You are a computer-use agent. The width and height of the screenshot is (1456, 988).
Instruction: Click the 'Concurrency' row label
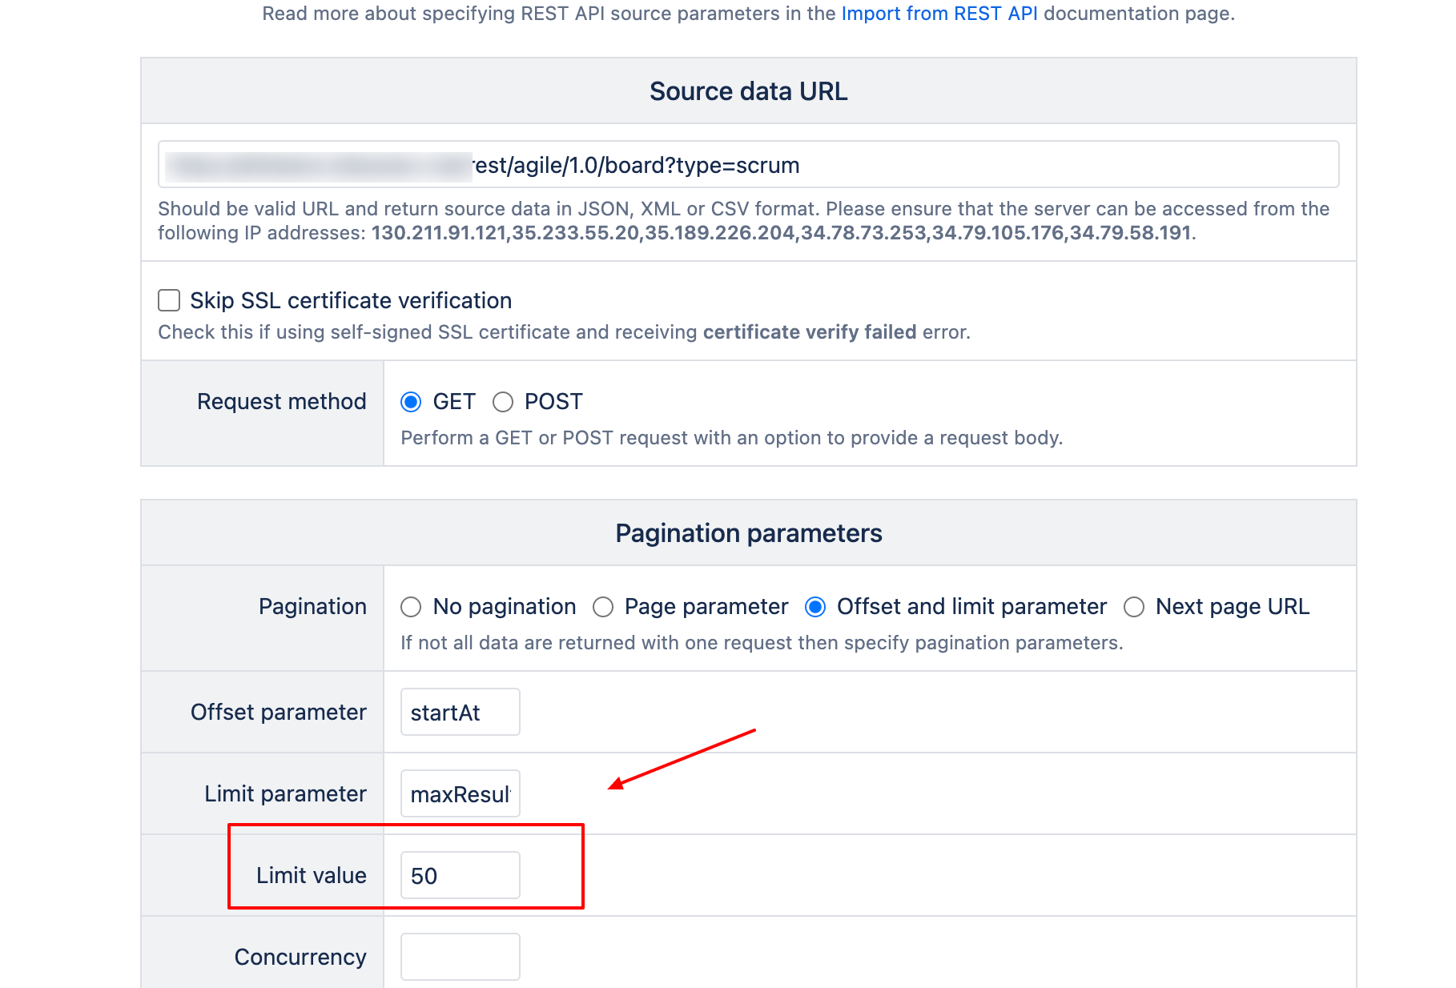[300, 958]
